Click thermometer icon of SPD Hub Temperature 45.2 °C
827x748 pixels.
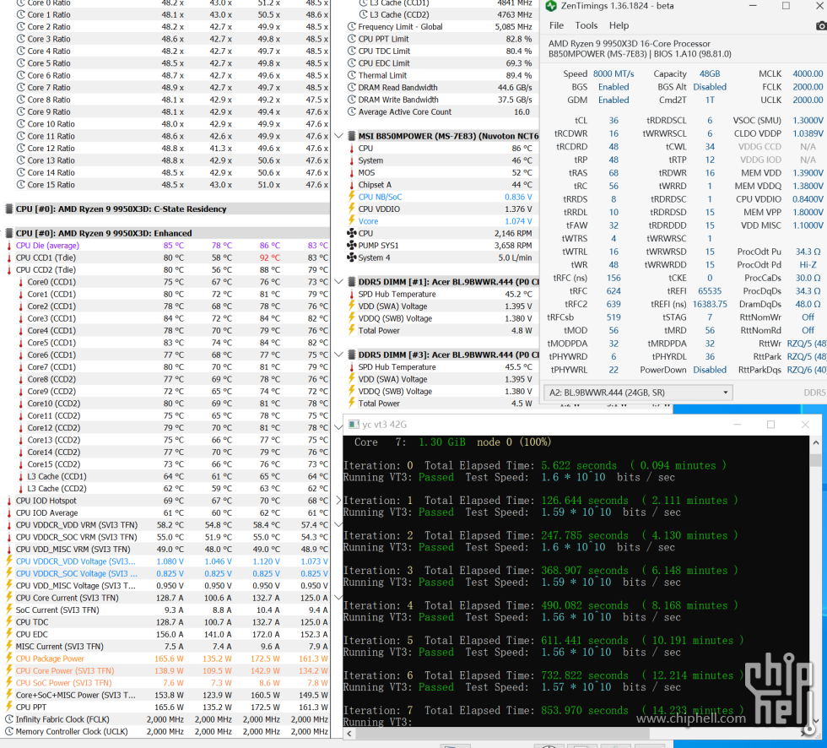(x=352, y=294)
